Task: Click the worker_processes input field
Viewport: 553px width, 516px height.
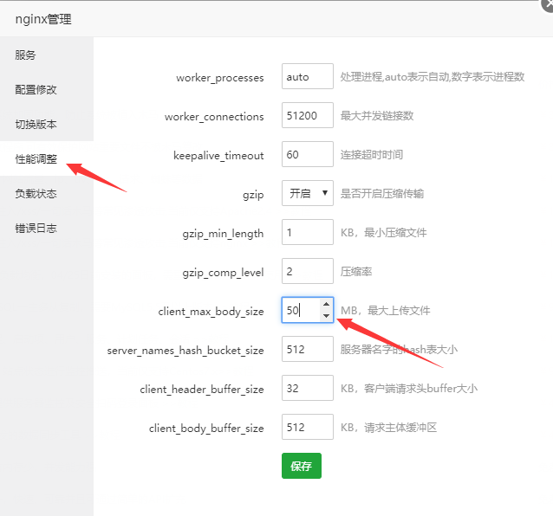Action: [x=307, y=76]
